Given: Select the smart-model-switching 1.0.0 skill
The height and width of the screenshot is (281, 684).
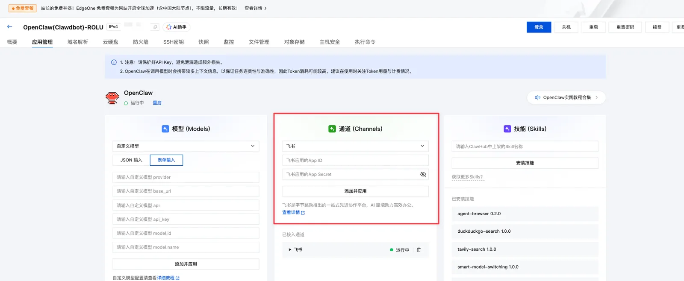Looking at the screenshot, I should [x=525, y=267].
